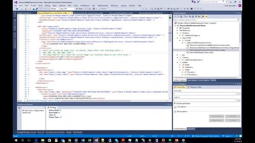Viewport: 255px width, 143px height.
Task: Open File Explorer from the taskbar
Action: pyautogui.click(x=43, y=140)
